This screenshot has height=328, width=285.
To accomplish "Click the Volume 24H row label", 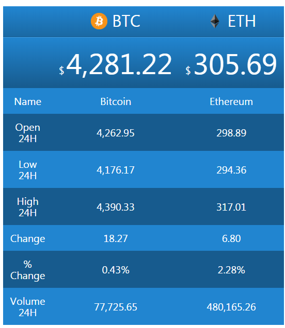I will (28, 307).
